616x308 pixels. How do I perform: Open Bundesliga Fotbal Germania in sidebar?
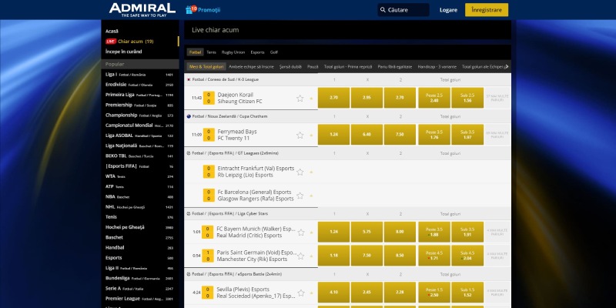coord(139,278)
